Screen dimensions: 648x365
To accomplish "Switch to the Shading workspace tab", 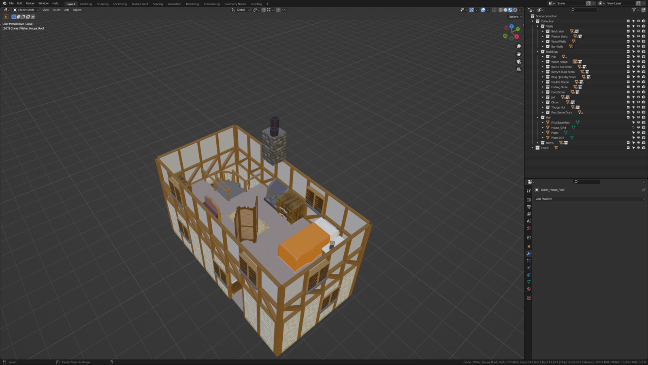I will (x=158, y=4).
